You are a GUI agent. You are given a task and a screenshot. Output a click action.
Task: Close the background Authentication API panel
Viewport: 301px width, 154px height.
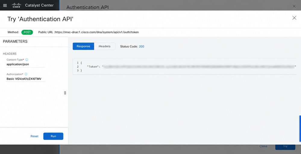[x=294, y=6]
